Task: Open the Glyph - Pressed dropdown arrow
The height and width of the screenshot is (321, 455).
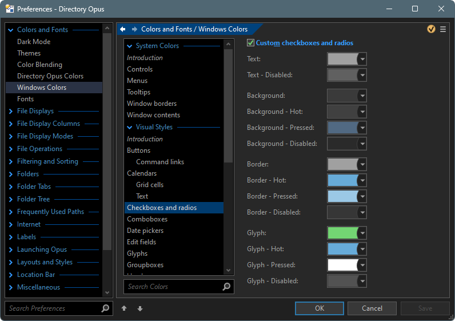Action: click(x=362, y=265)
